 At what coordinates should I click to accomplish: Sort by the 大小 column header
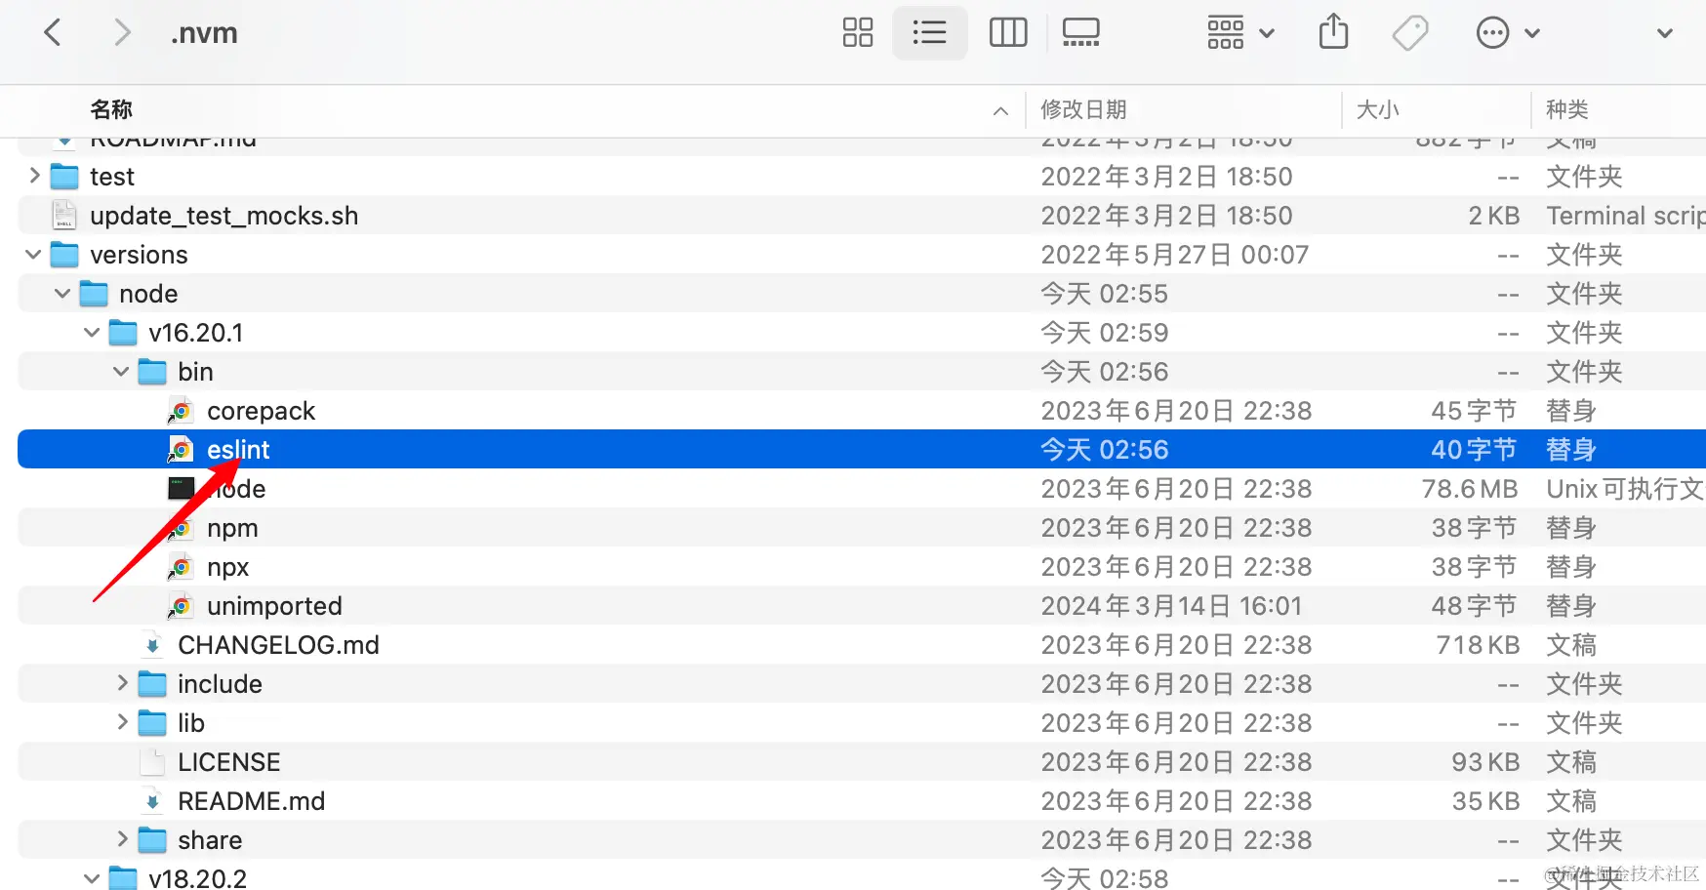[x=1377, y=109]
